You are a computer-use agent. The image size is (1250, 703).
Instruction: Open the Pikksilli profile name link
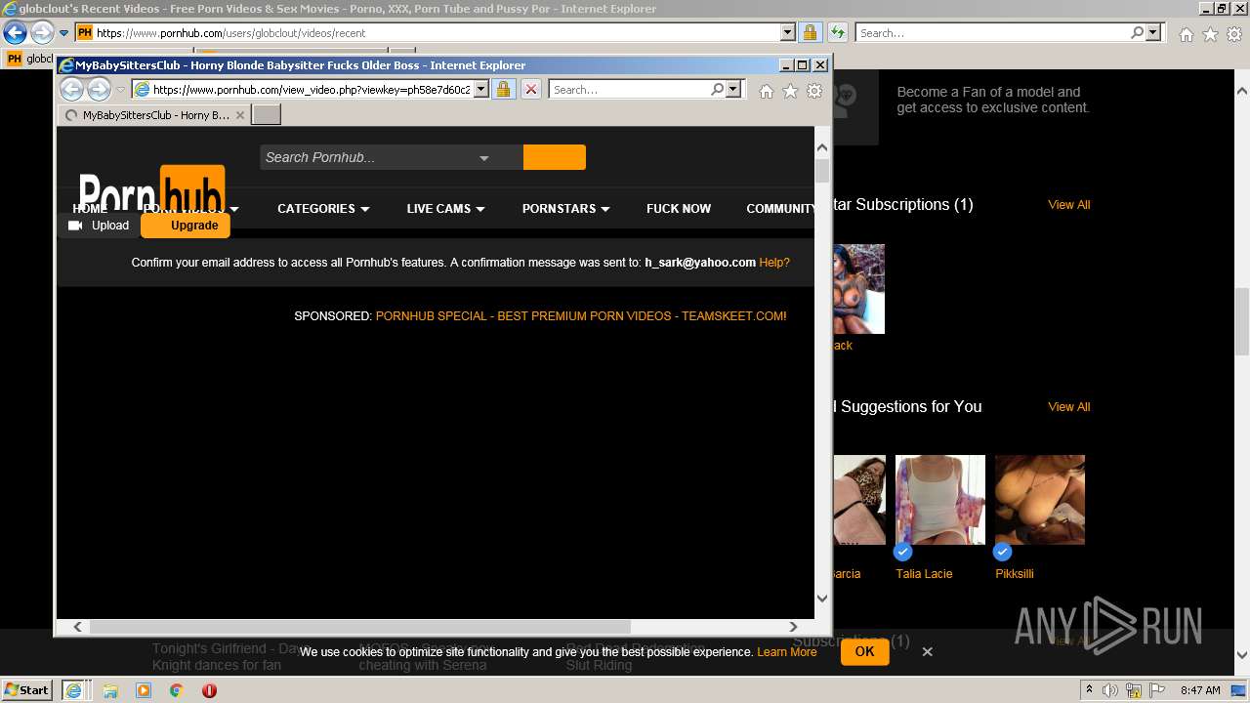1015,574
